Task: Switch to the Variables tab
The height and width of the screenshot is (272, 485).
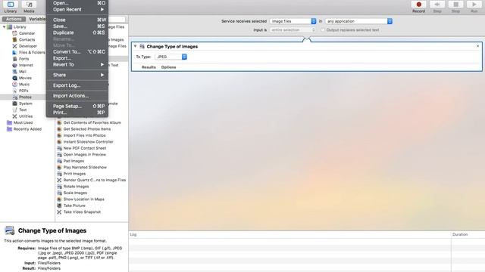Action: pos(36,19)
